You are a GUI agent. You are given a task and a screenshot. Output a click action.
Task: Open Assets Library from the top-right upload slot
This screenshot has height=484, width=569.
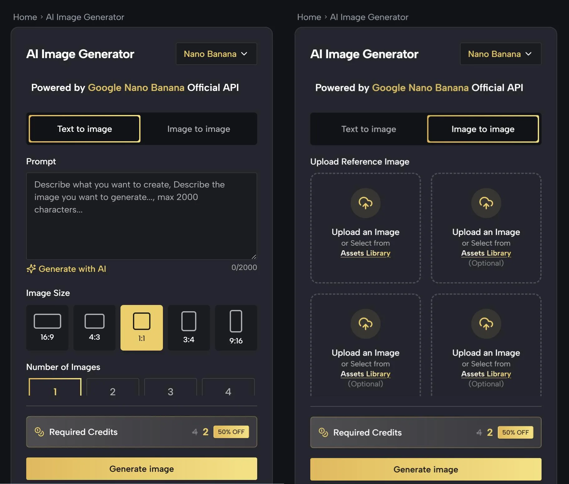coord(486,253)
